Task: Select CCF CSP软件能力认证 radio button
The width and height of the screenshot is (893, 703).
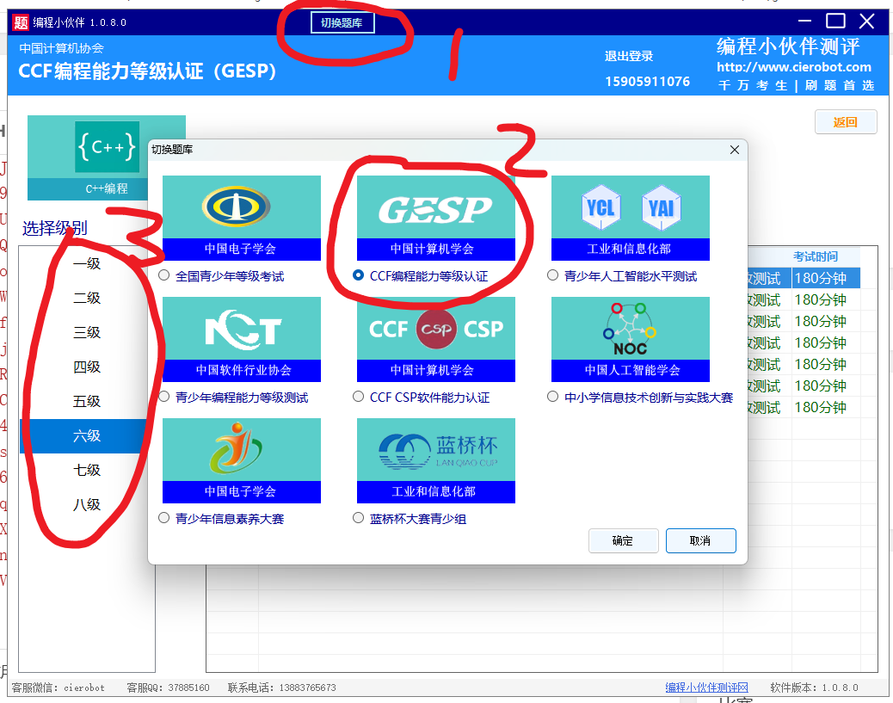Action: pyautogui.click(x=358, y=397)
